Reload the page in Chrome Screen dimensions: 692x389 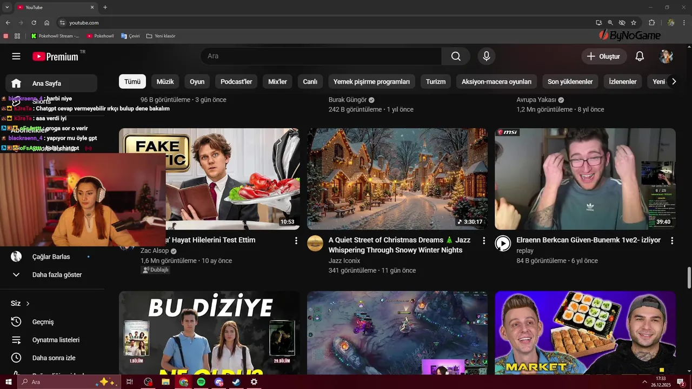(34, 23)
